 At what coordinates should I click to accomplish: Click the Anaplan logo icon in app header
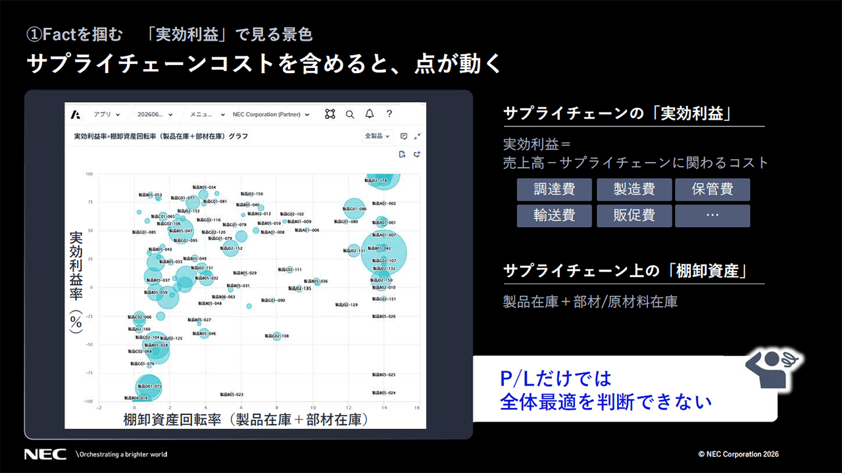pos(76,114)
